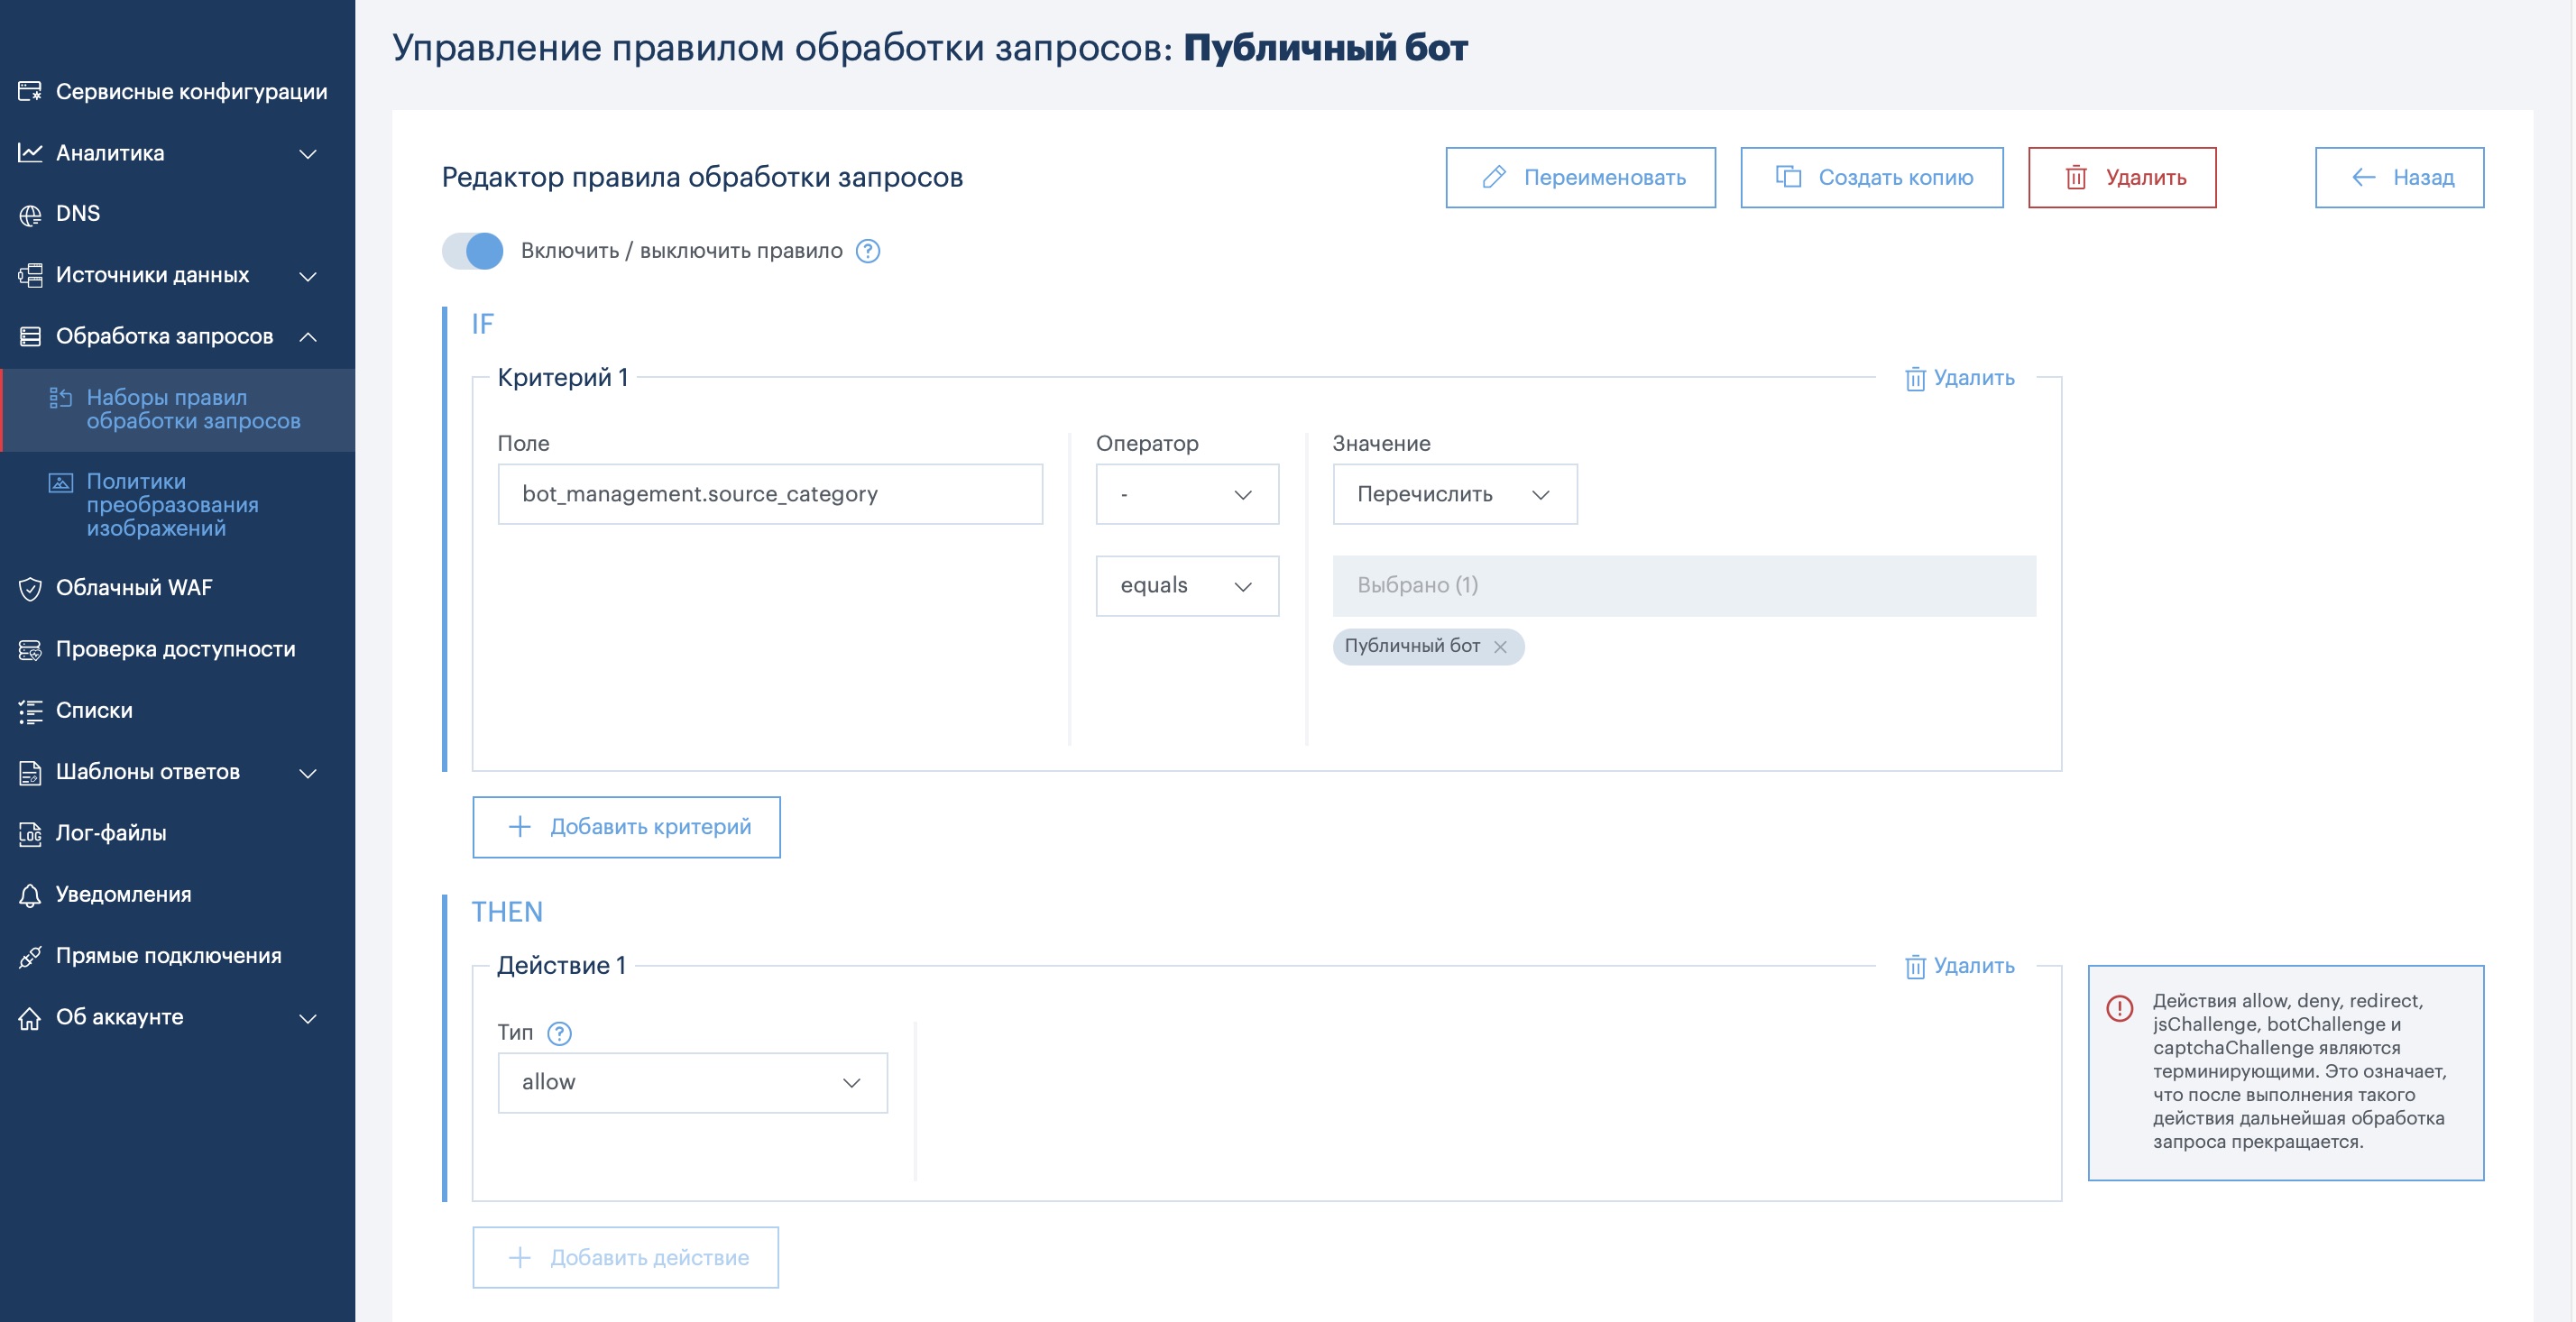The image size is (2576, 1322).
Task: Click the help icon next to rule toggle
Action: [x=868, y=251]
